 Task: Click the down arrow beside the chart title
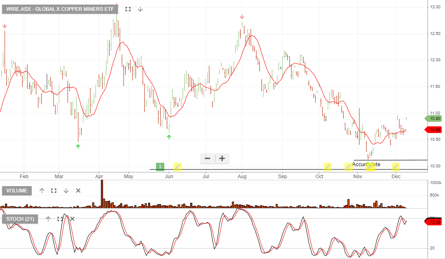(x=140, y=9)
